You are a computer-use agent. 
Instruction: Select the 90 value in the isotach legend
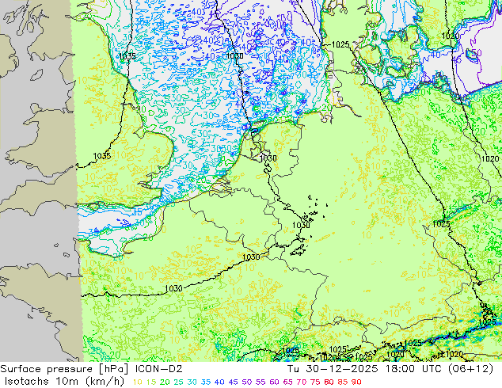(x=356, y=382)
